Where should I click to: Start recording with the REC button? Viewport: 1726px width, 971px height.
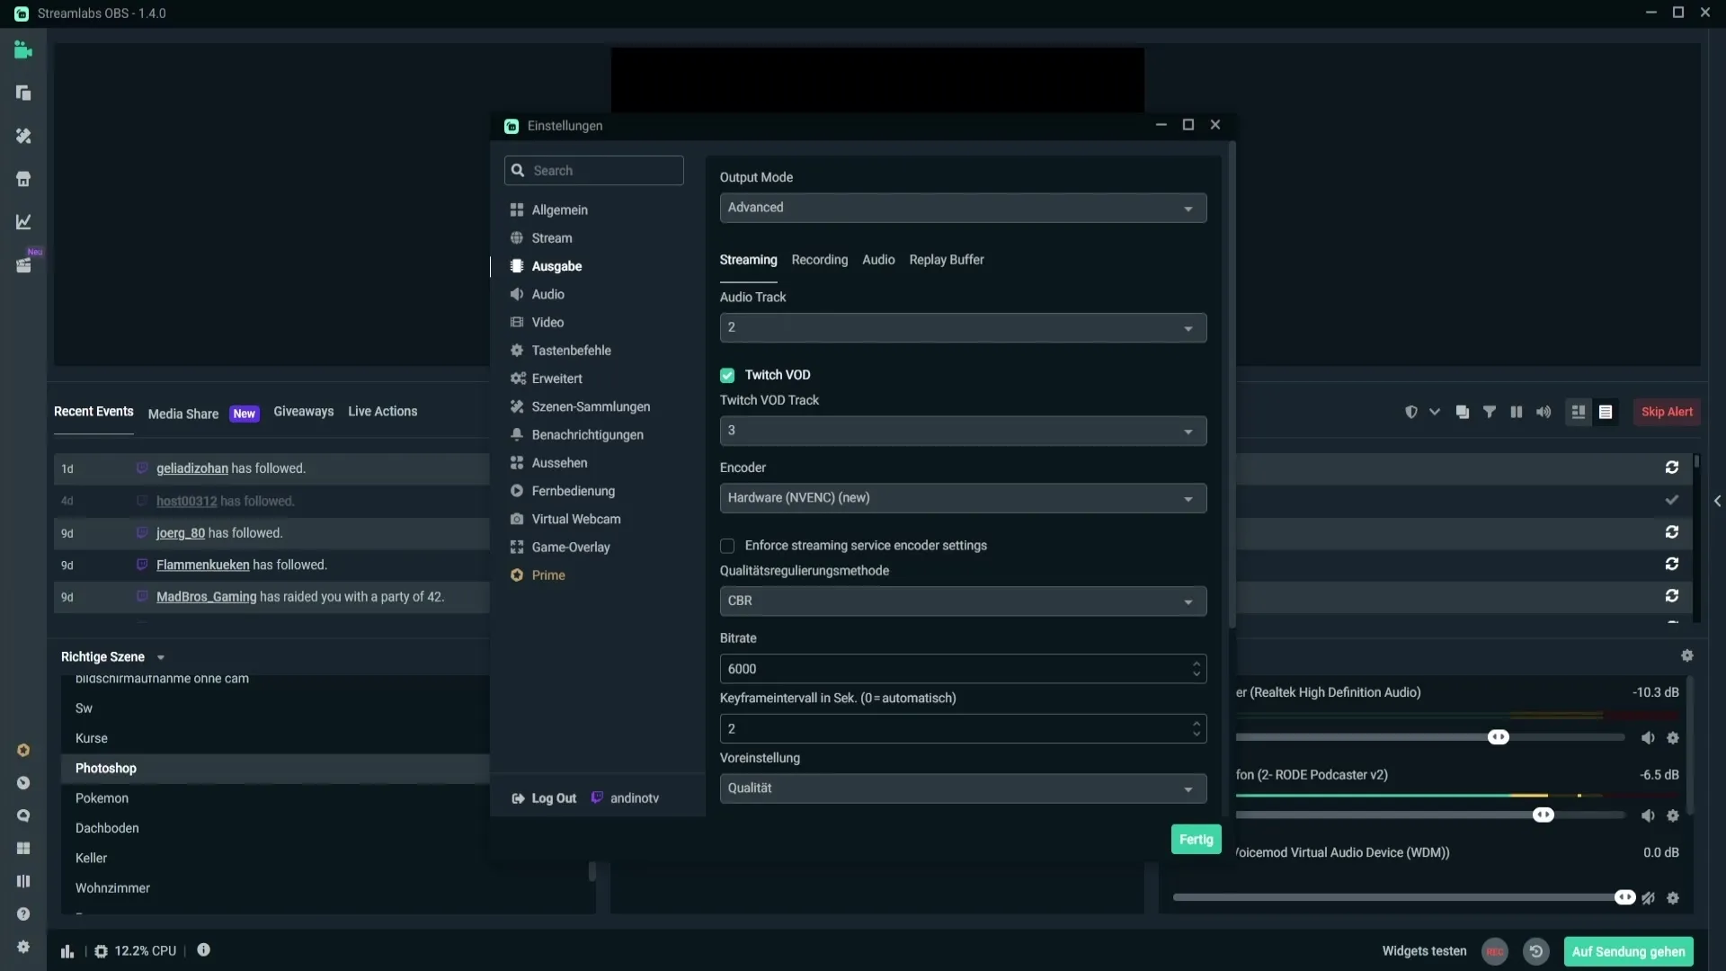(1494, 951)
